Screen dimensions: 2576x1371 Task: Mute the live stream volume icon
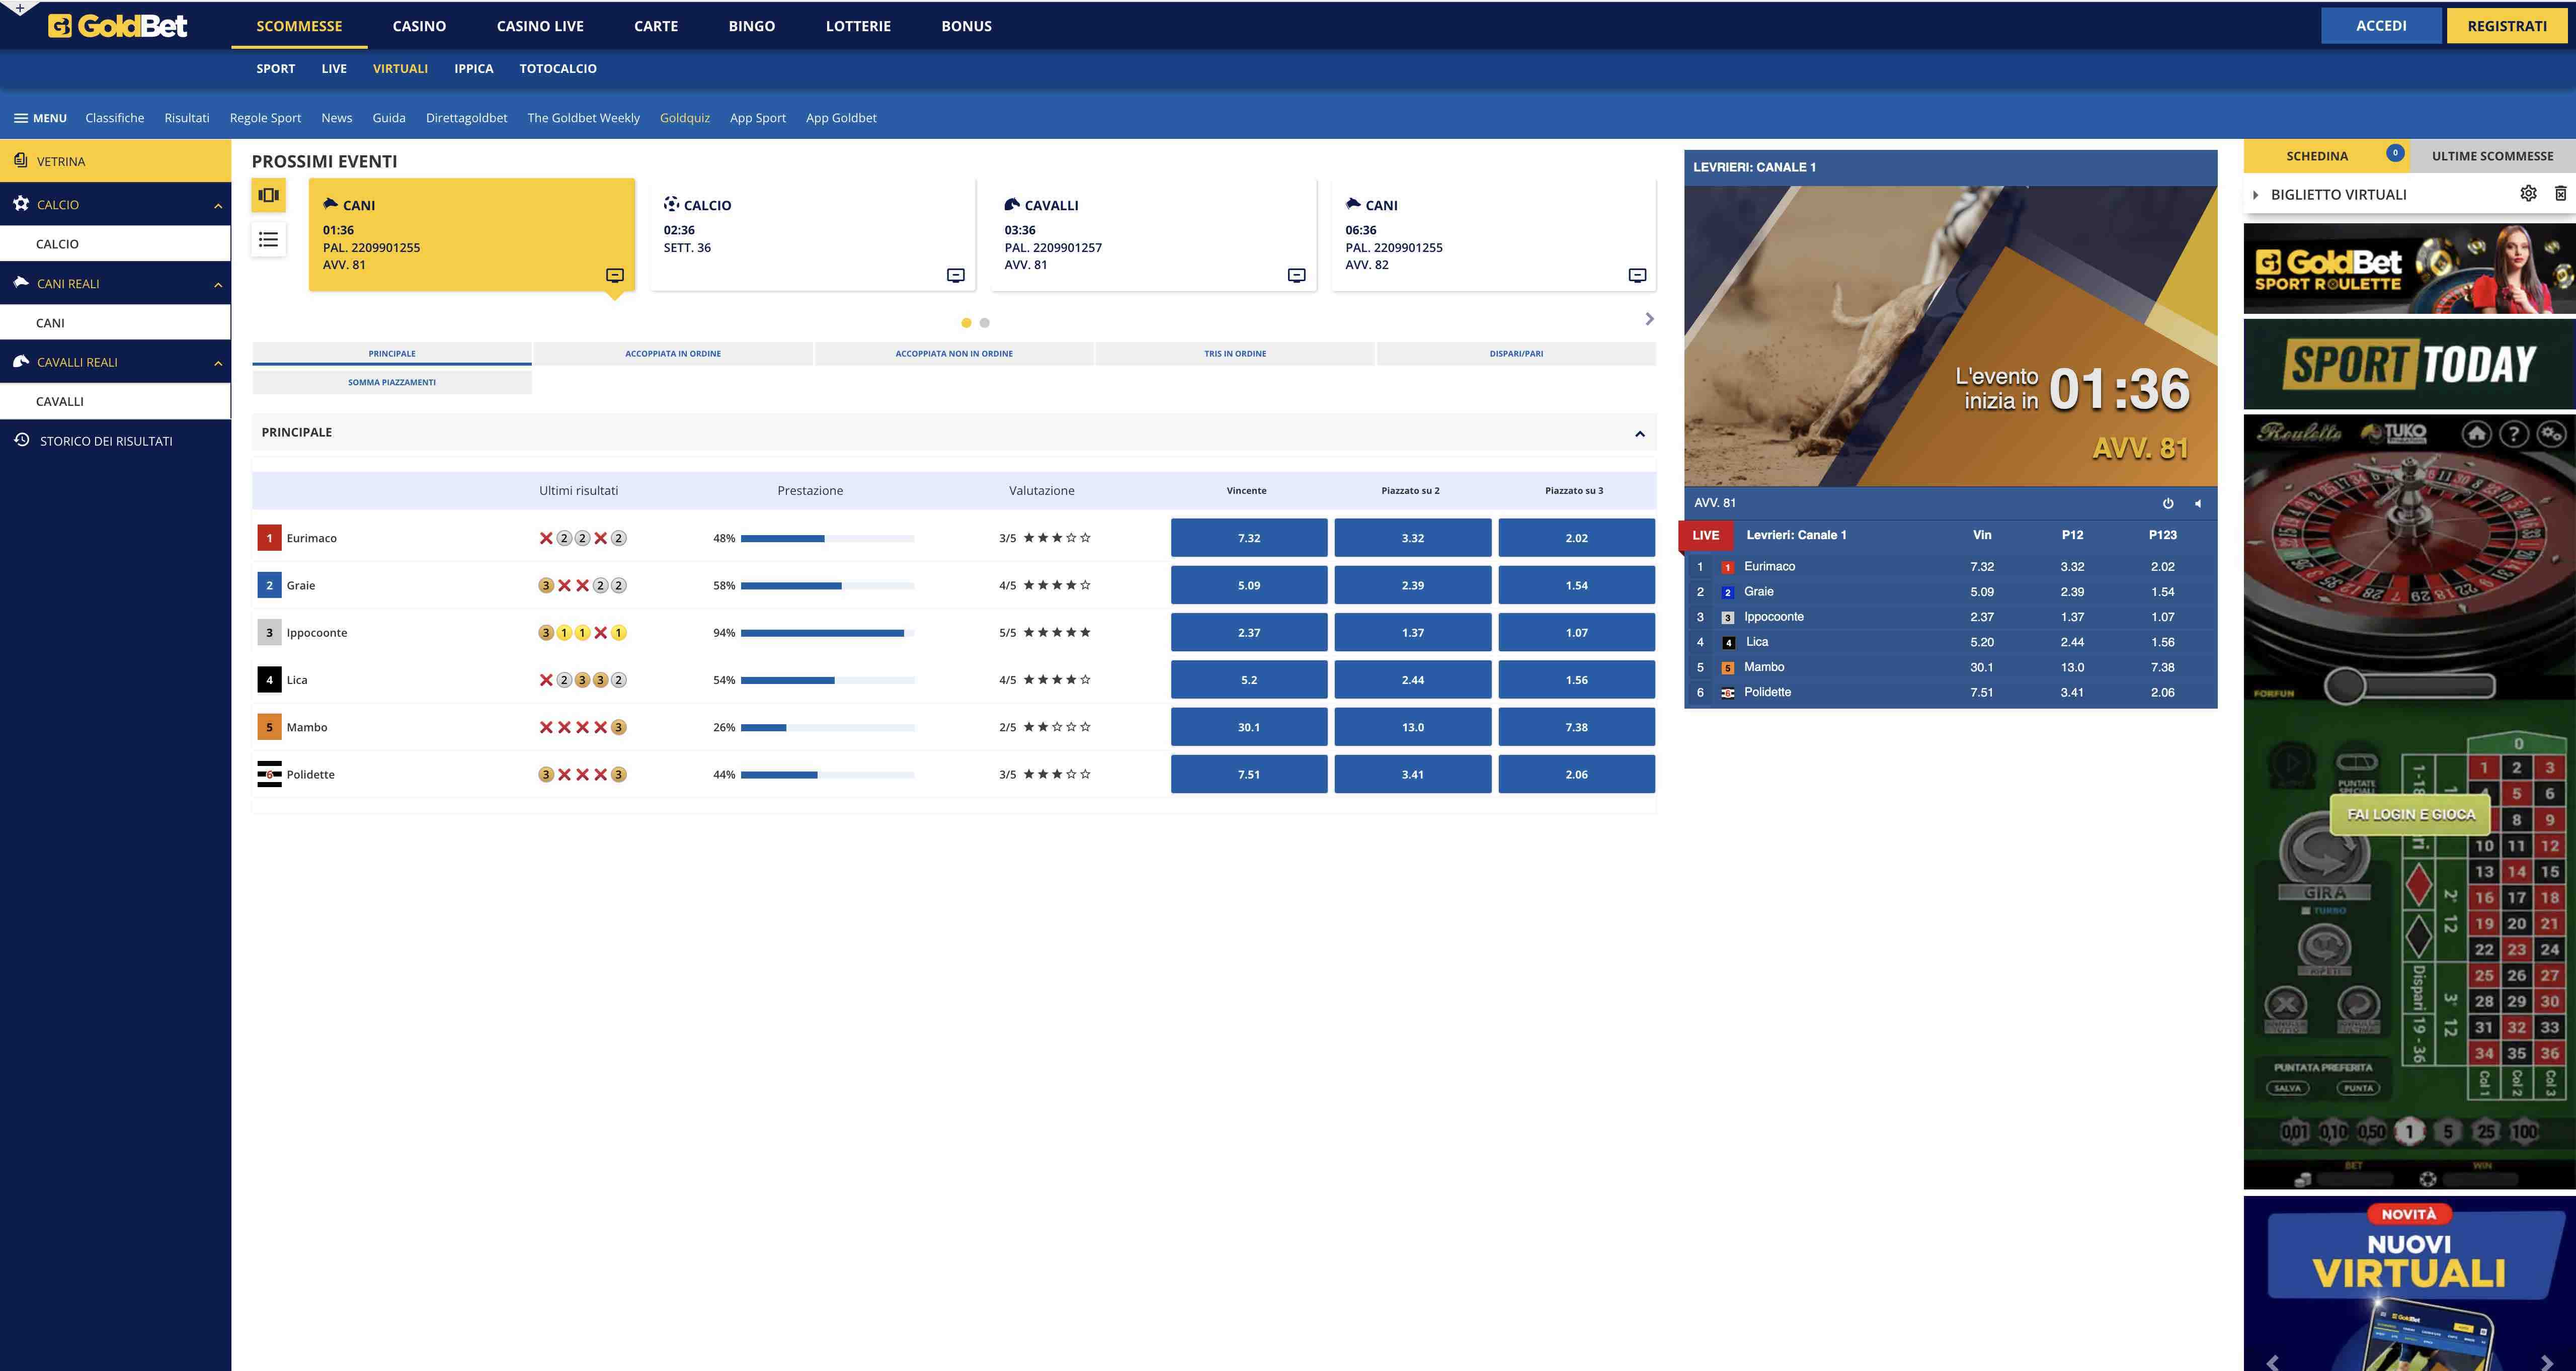point(2197,502)
